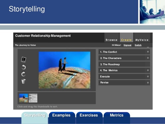Open the Exercises bottom tab
Viewport: 165px width, 124px height.
[x=89, y=115]
